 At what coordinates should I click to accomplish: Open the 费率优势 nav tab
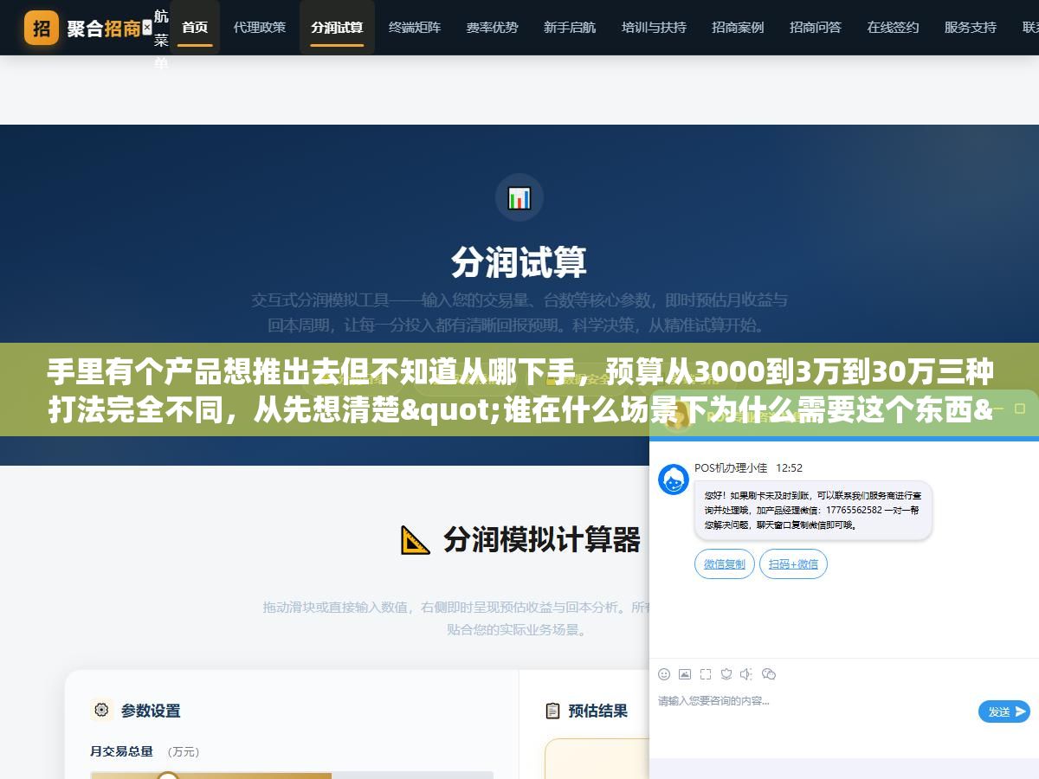click(x=492, y=28)
